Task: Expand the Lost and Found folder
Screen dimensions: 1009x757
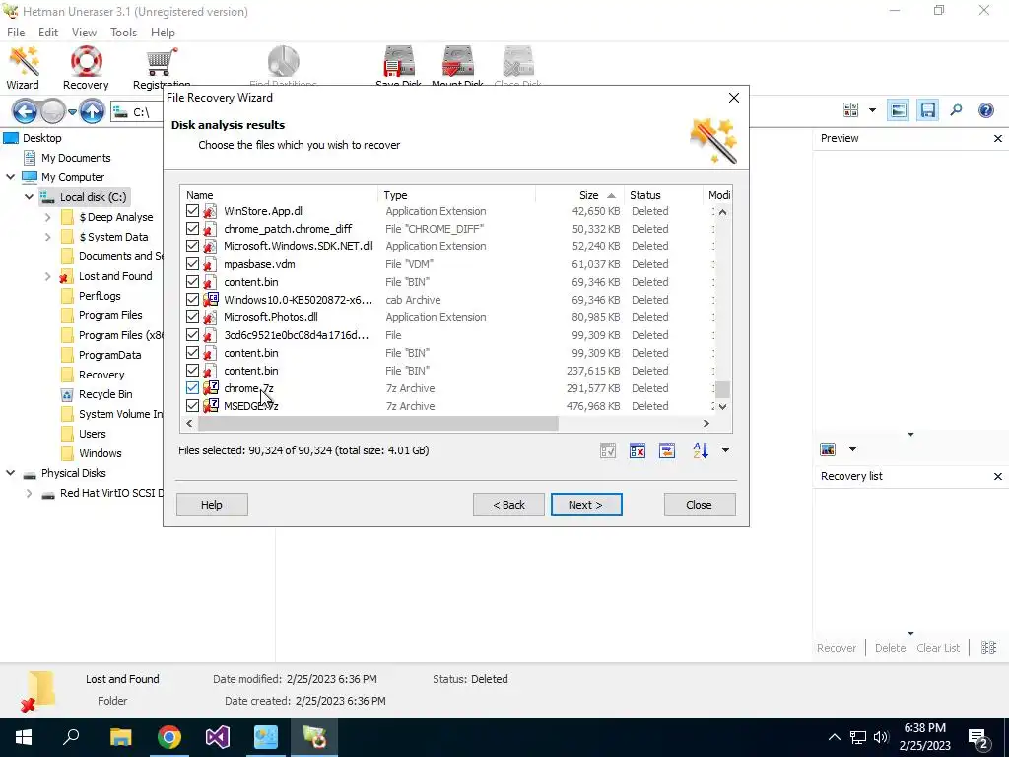Action: [x=47, y=276]
